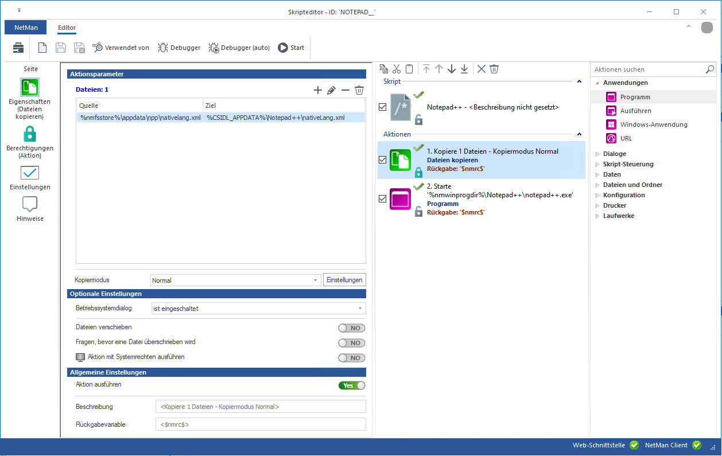This screenshot has width=722, height=456.
Task: Open the Kopiermodus dropdown
Action: pyautogui.click(x=235, y=280)
